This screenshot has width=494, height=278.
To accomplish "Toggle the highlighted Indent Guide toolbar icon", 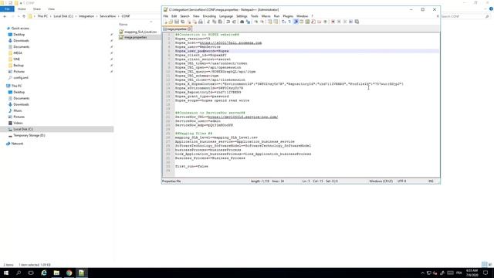I will coord(296,22).
